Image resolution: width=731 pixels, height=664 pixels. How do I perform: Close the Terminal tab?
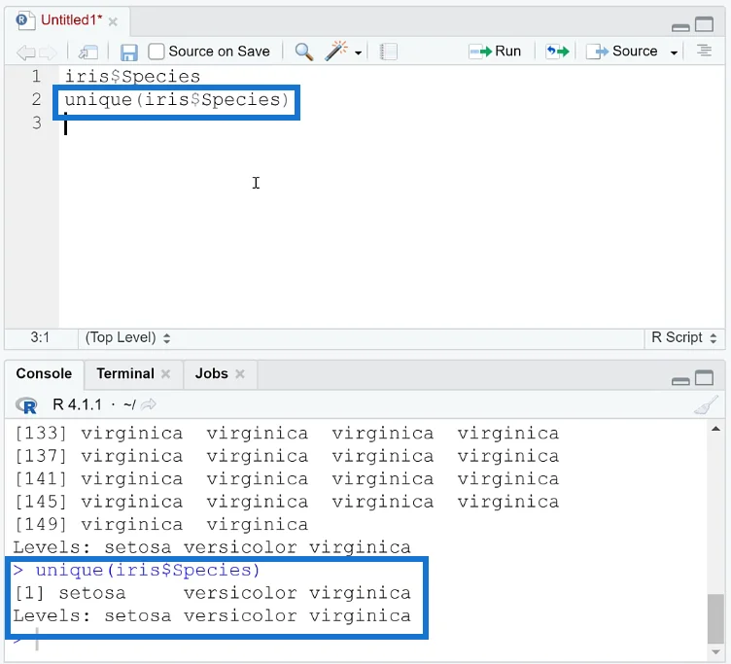pos(166,374)
